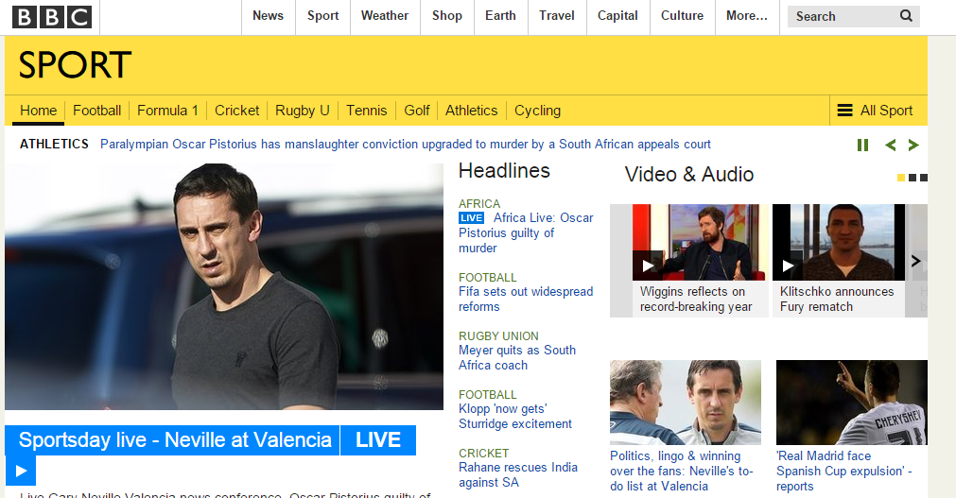This screenshot has height=498, width=956.
Task: Open the Cricket tab
Action: (236, 111)
